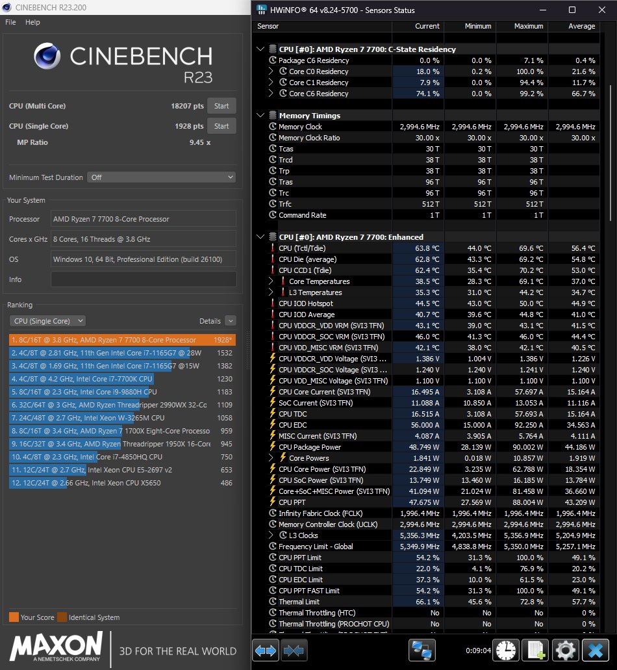The height and width of the screenshot is (670, 617).
Task: Click HWiNFO expand/collapse arrows toolbar button
Action: [x=266, y=651]
